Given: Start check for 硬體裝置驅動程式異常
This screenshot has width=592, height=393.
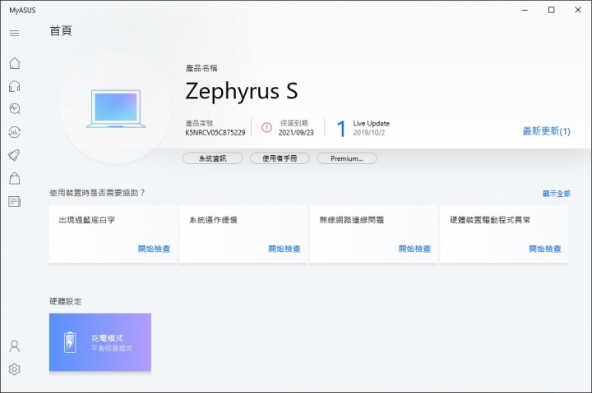Looking at the screenshot, I should tap(545, 249).
